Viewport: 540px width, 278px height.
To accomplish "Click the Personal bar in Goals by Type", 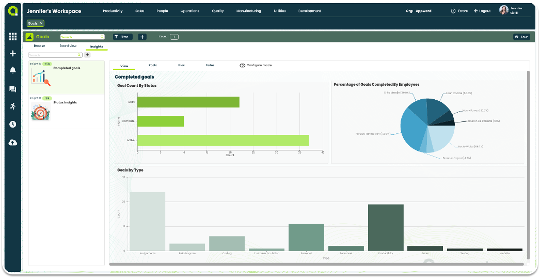I will 306,237.
